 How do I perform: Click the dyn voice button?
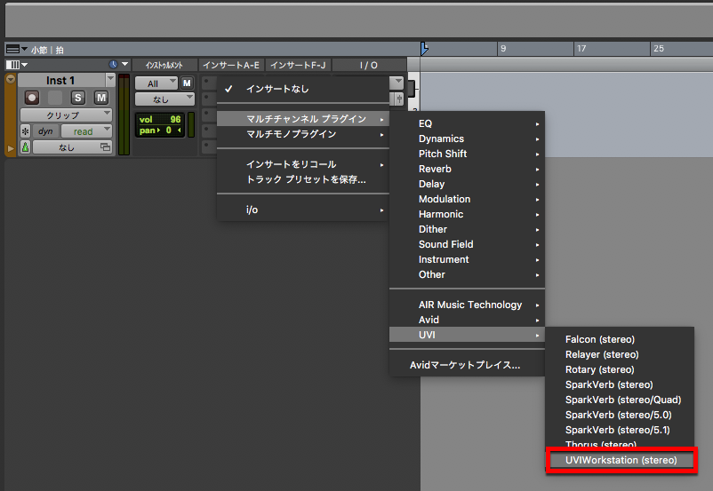[x=45, y=131]
